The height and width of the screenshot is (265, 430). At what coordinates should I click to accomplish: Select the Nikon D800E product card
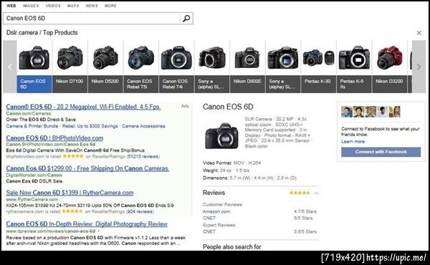coord(247,67)
